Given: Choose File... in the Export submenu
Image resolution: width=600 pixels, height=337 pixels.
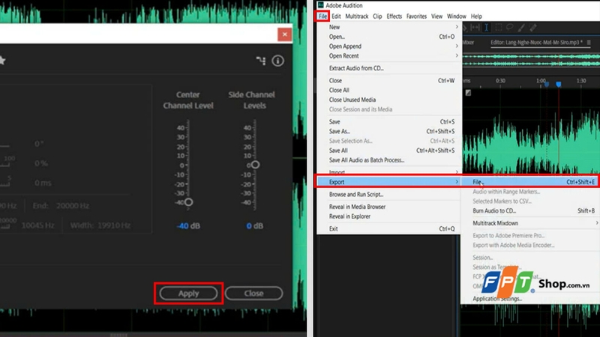Looking at the screenshot, I should [530, 182].
